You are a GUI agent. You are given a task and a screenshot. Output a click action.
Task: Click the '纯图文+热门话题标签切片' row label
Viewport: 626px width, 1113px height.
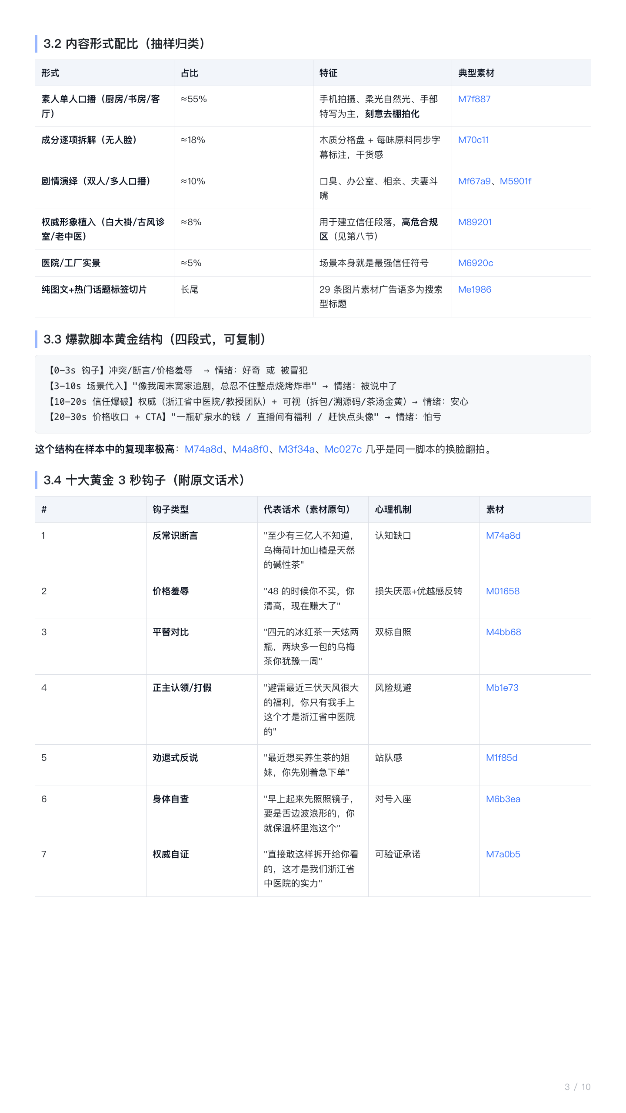click(94, 290)
